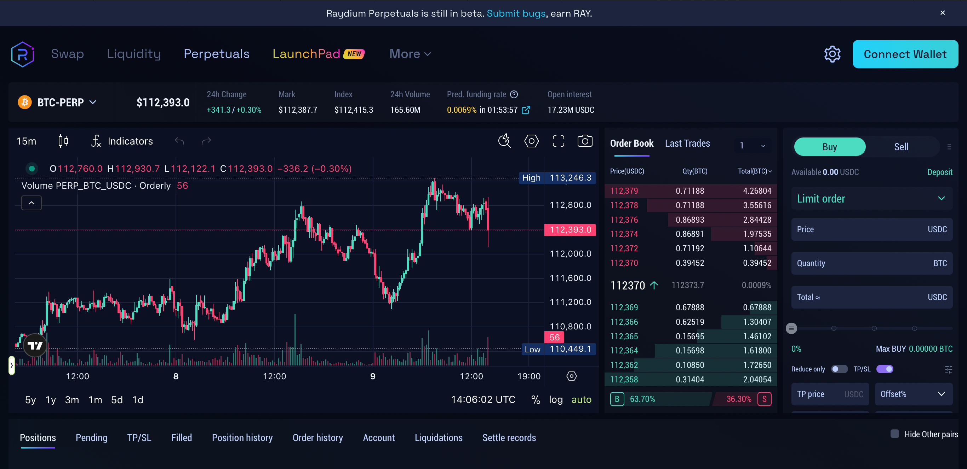Click the undo arrow on chart toolbar
The image size is (967, 469).
pos(179,141)
